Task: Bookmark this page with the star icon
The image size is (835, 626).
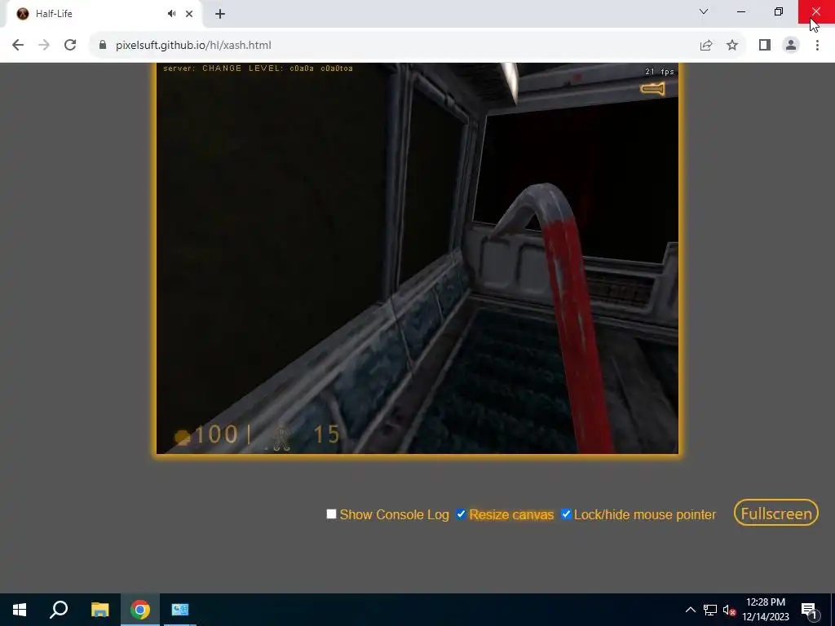Action: (x=732, y=46)
